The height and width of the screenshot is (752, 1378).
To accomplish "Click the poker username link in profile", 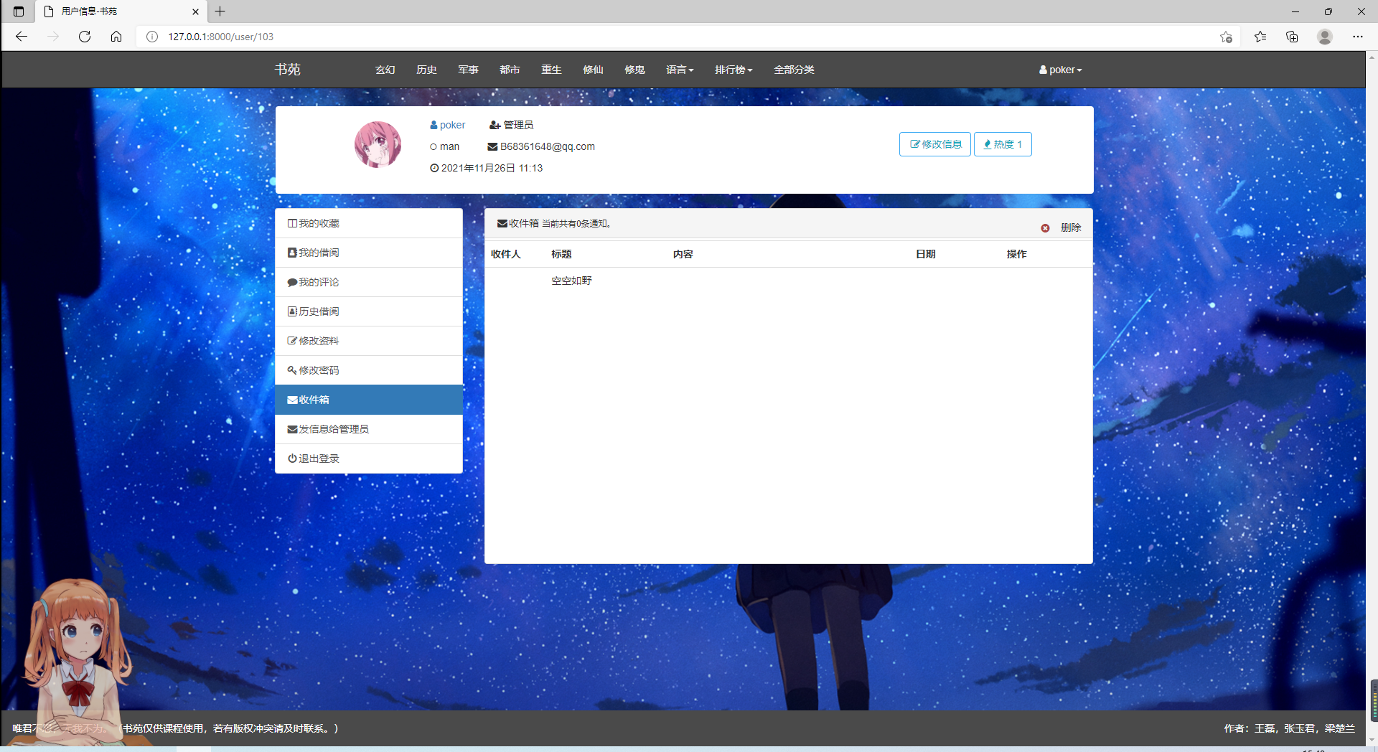I will click(x=452, y=125).
